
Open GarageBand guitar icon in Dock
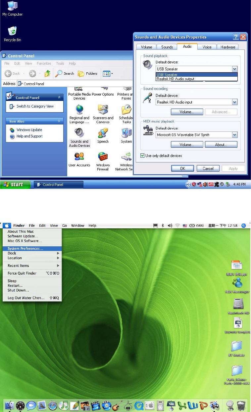click(x=118, y=405)
